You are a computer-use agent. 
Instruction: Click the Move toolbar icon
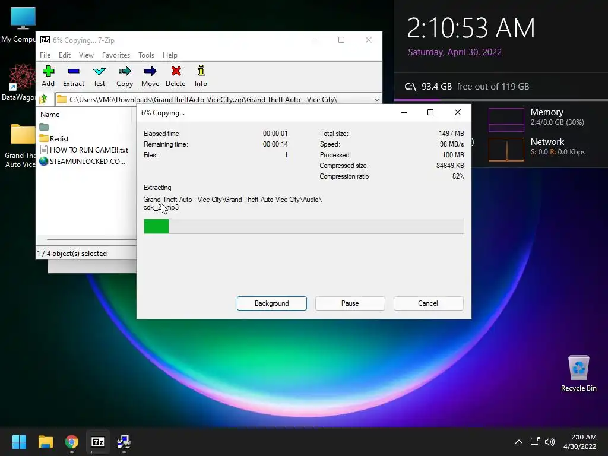[150, 76]
